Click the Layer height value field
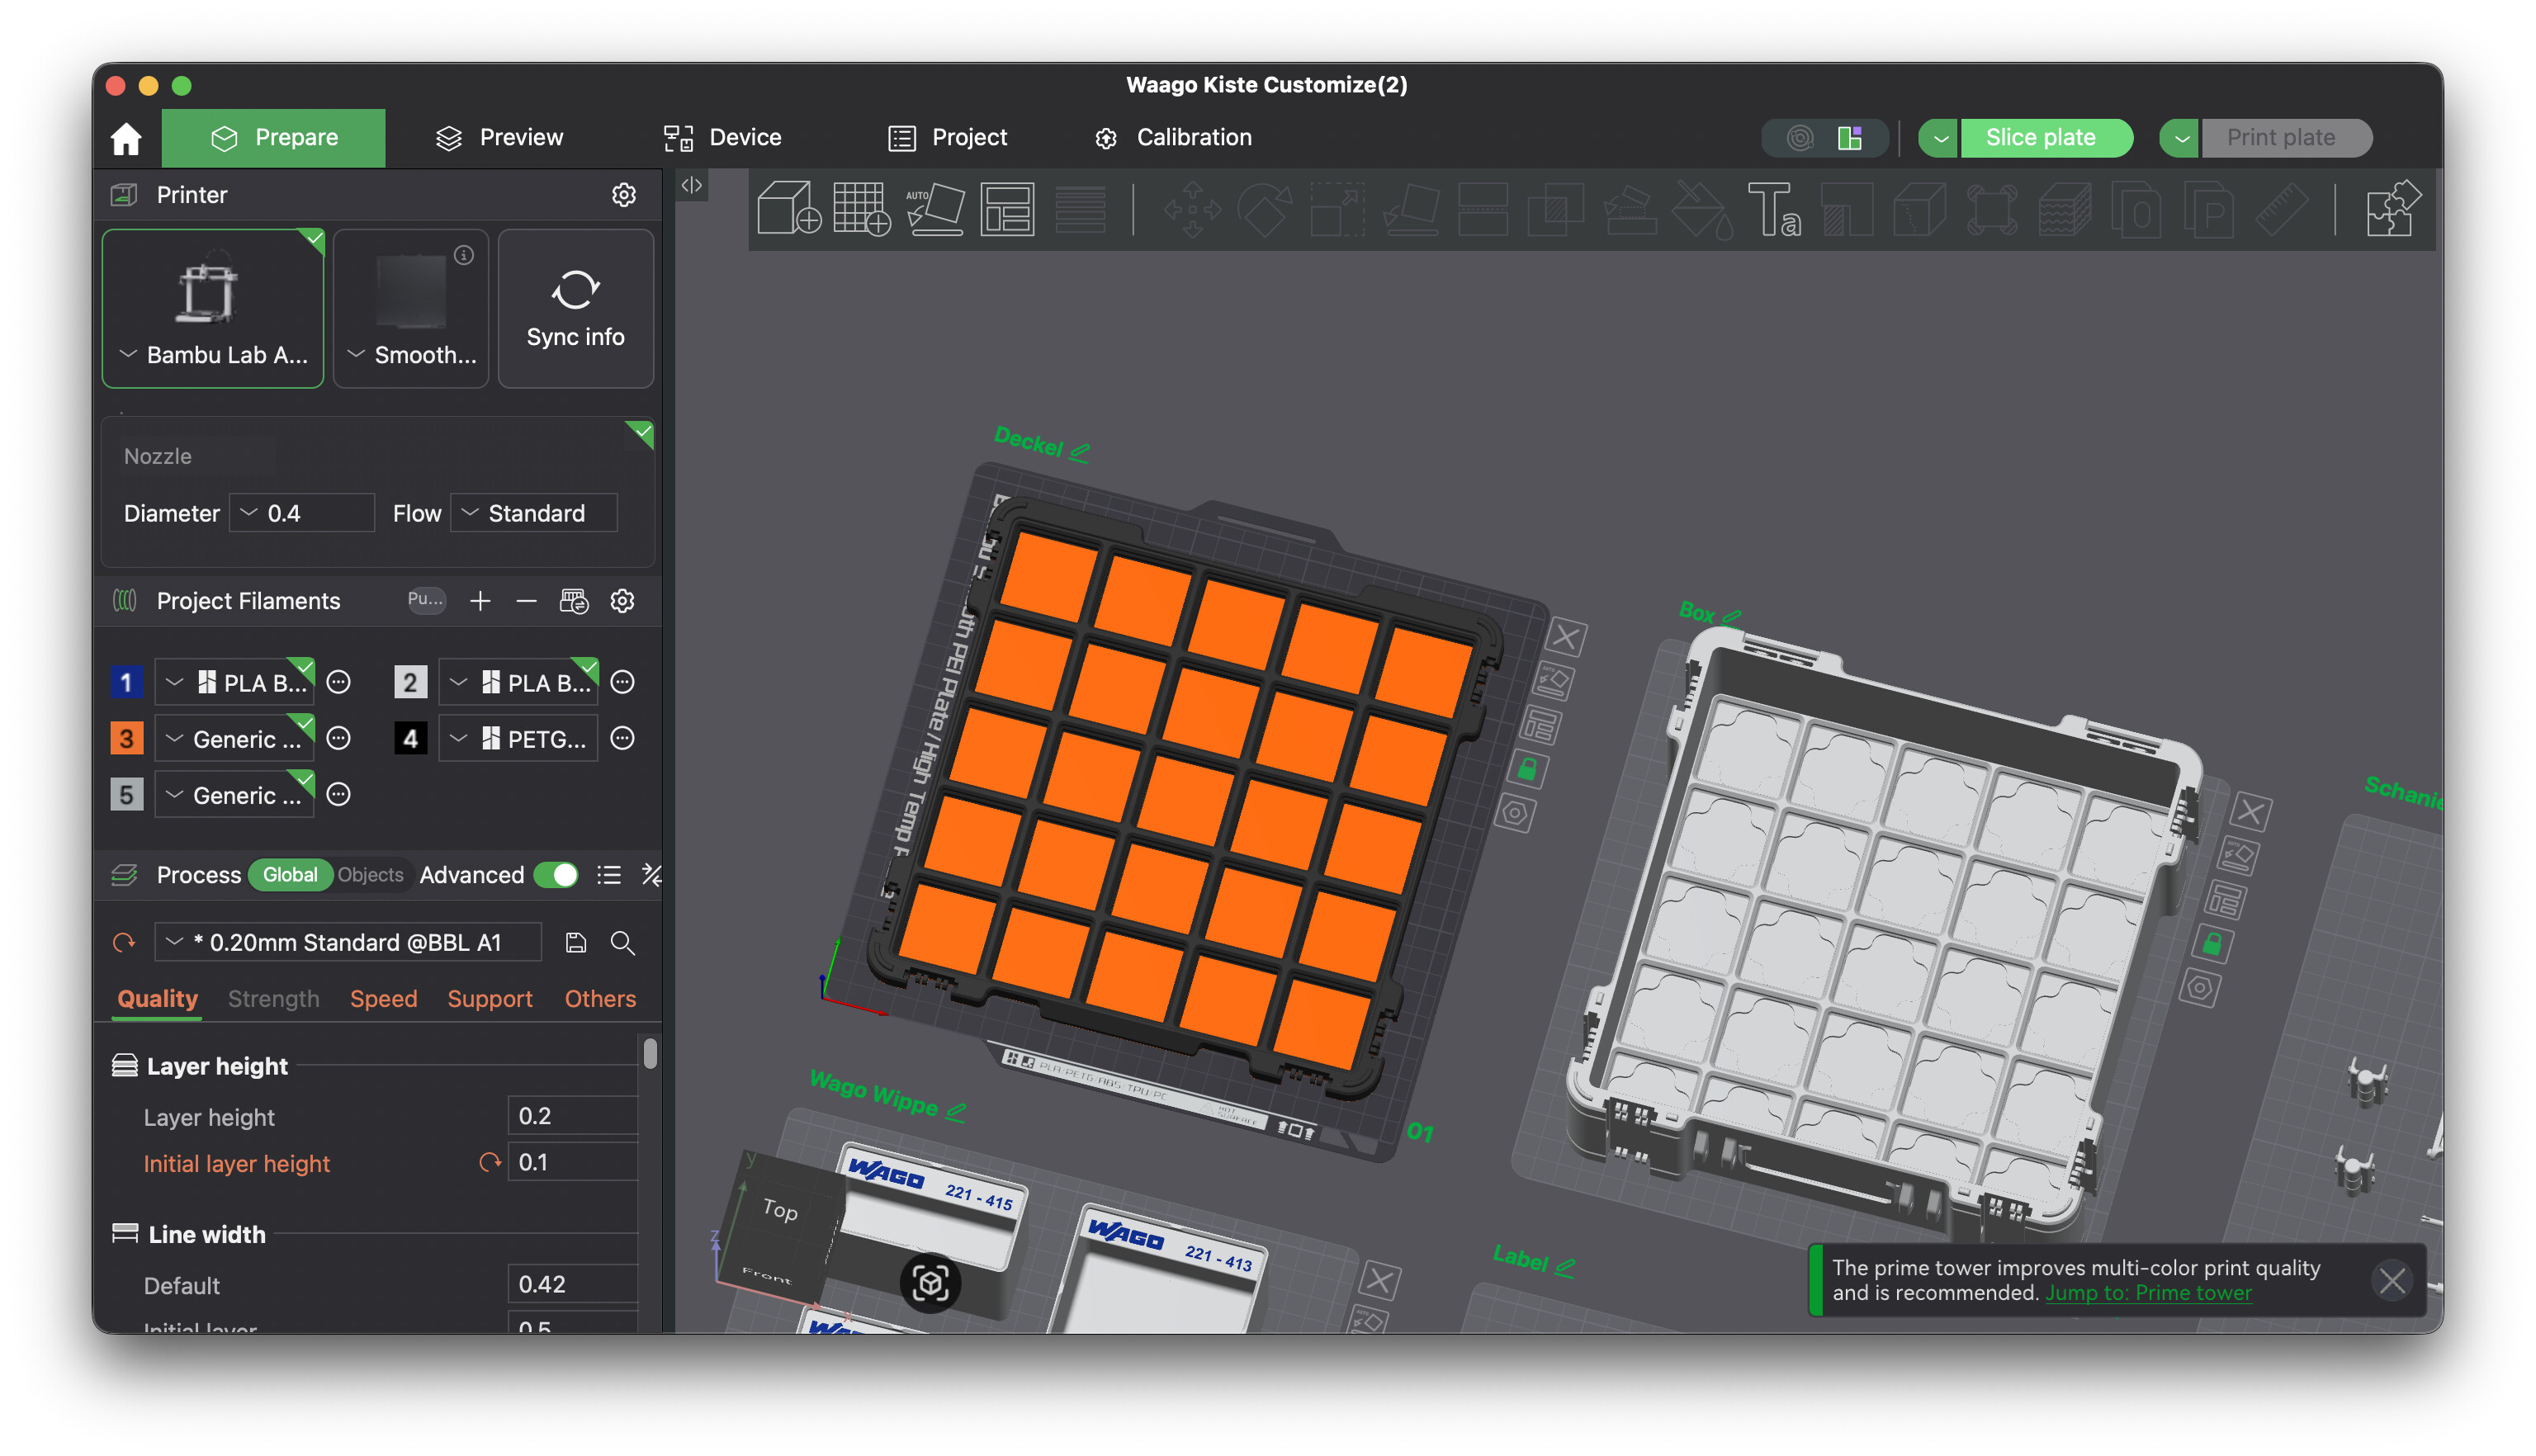The width and height of the screenshot is (2536, 1456). pyautogui.click(x=572, y=1116)
